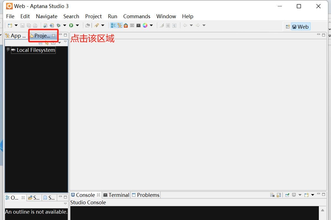Viewport: 331px width, 220px height.
Task: Expand the Local Filesystem tree node
Action: pyautogui.click(x=8, y=49)
